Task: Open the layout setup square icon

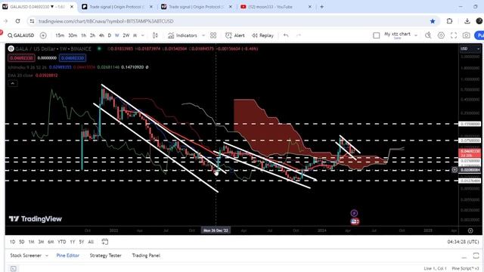Action: [x=377, y=36]
